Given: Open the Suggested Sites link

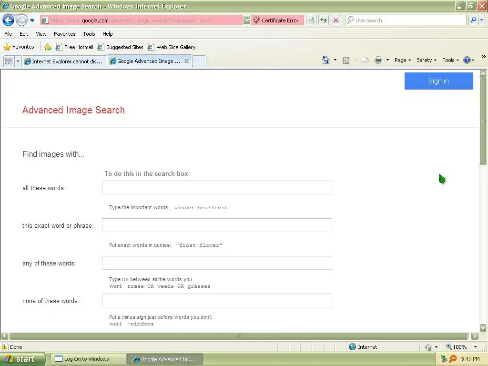Looking at the screenshot, I should [x=121, y=47].
